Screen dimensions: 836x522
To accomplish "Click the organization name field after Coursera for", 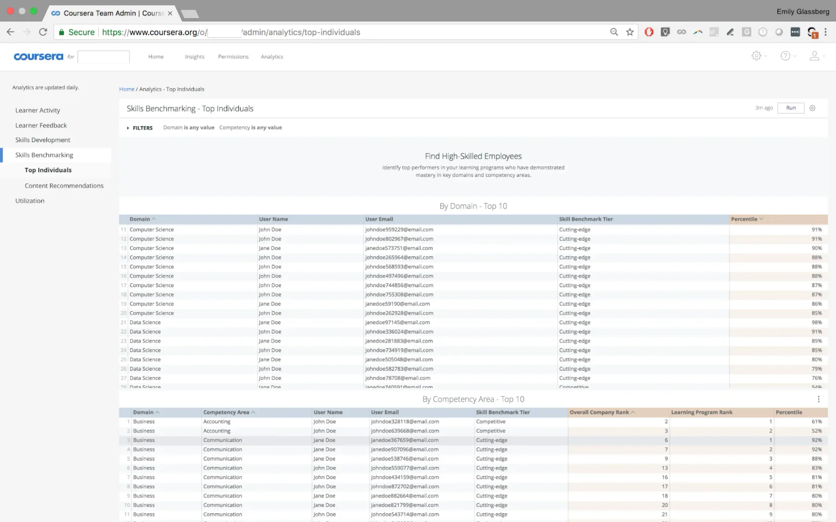I will (x=104, y=57).
